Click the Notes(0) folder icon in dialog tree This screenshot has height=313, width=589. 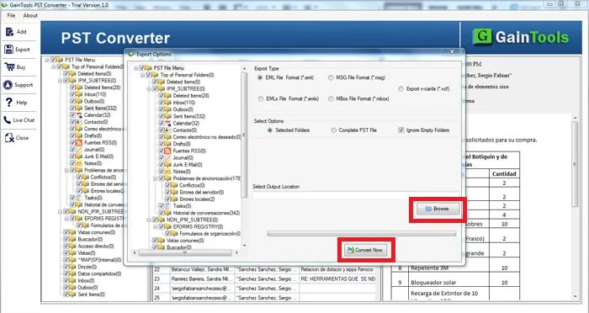pos(168,172)
